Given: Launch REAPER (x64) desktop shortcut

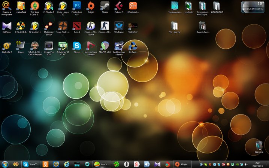Looking at the screenshot, I should (105, 47).
